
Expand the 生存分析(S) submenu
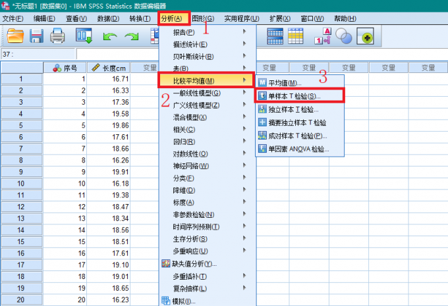[x=207, y=239]
